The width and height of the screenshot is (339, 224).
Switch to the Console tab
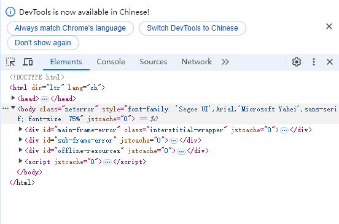click(111, 62)
